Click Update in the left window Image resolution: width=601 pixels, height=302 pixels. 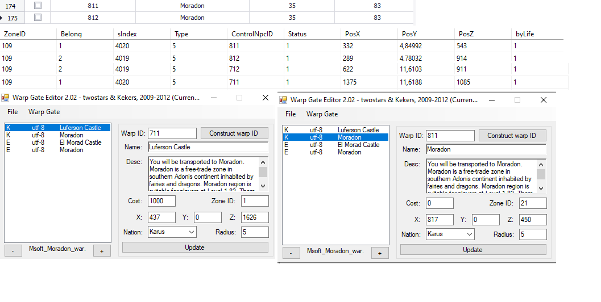pyautogui.click(x=195, y=248)
